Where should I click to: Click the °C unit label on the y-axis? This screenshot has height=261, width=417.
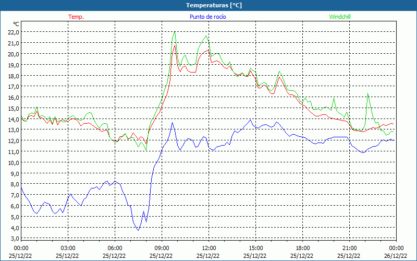[16, 24]
